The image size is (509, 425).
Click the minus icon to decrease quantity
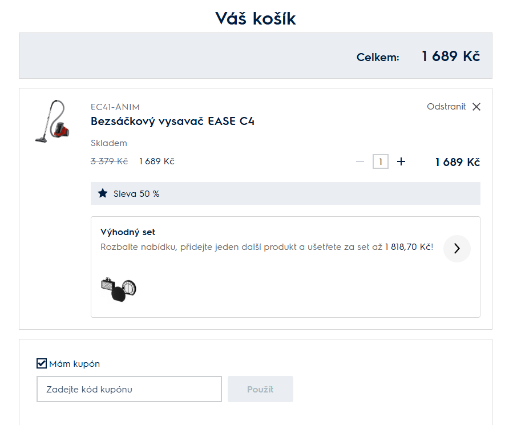pos(360,161)
